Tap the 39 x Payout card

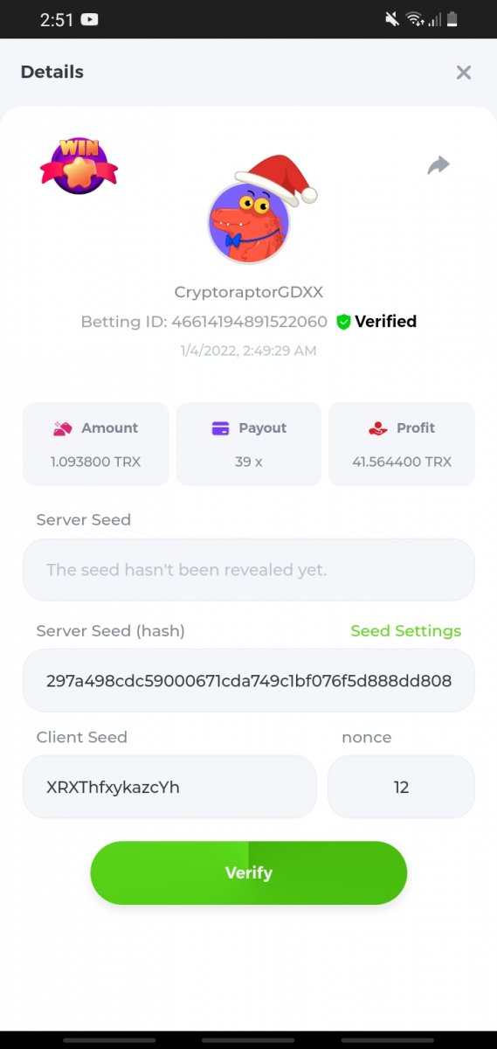[249, 444]
